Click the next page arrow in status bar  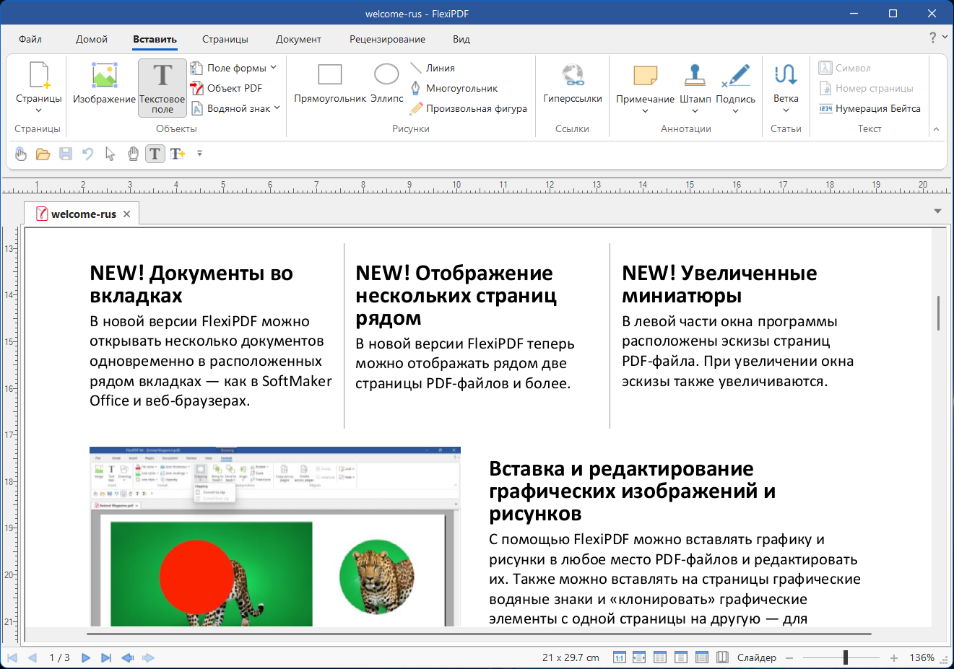[86, 657]
